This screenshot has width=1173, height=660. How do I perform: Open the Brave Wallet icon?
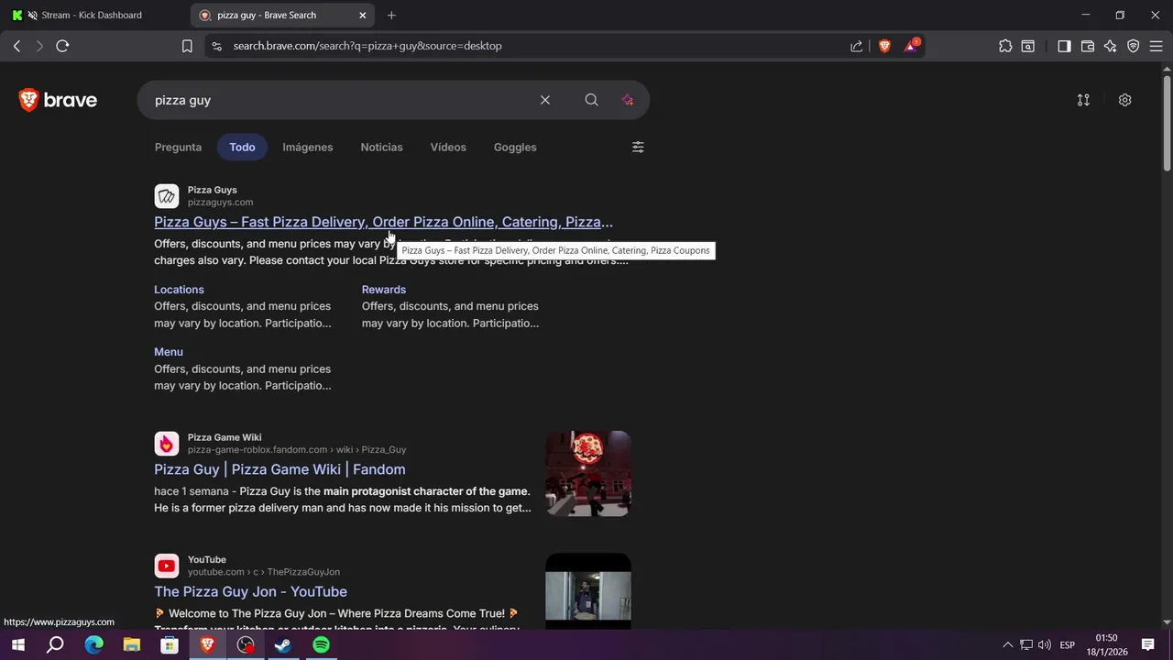click(x=1088, y=46)
